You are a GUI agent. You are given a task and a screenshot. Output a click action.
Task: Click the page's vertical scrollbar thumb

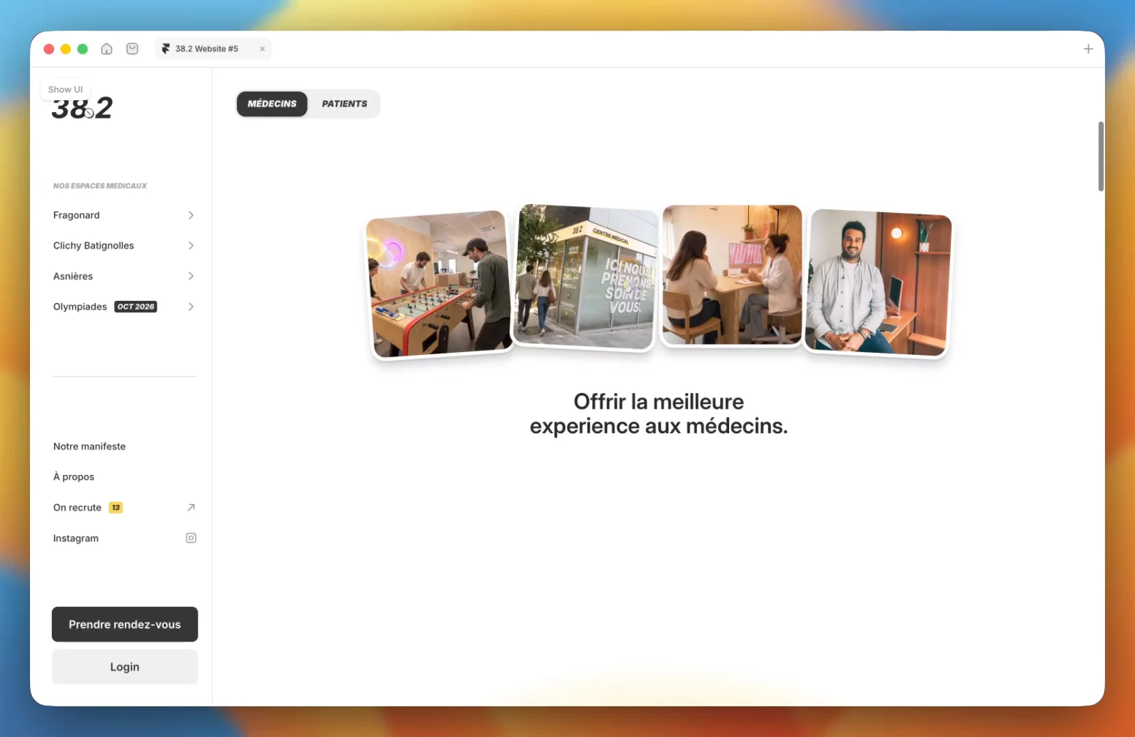[x=1100, y=156]
